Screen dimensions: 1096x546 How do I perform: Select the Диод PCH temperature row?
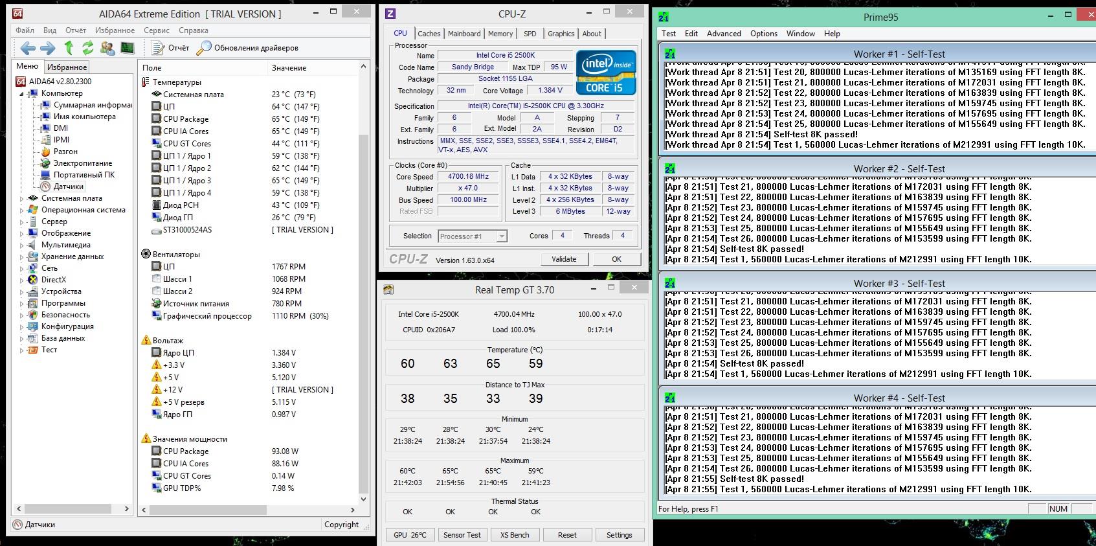(x=249, y=205)
